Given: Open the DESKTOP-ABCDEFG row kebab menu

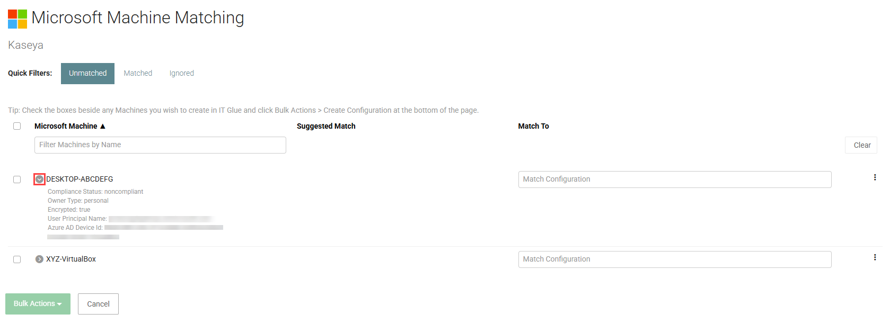Looking at the screenshot, I should [x=875, y=177].
